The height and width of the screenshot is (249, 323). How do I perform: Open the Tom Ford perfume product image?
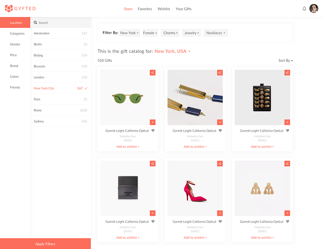128,188
